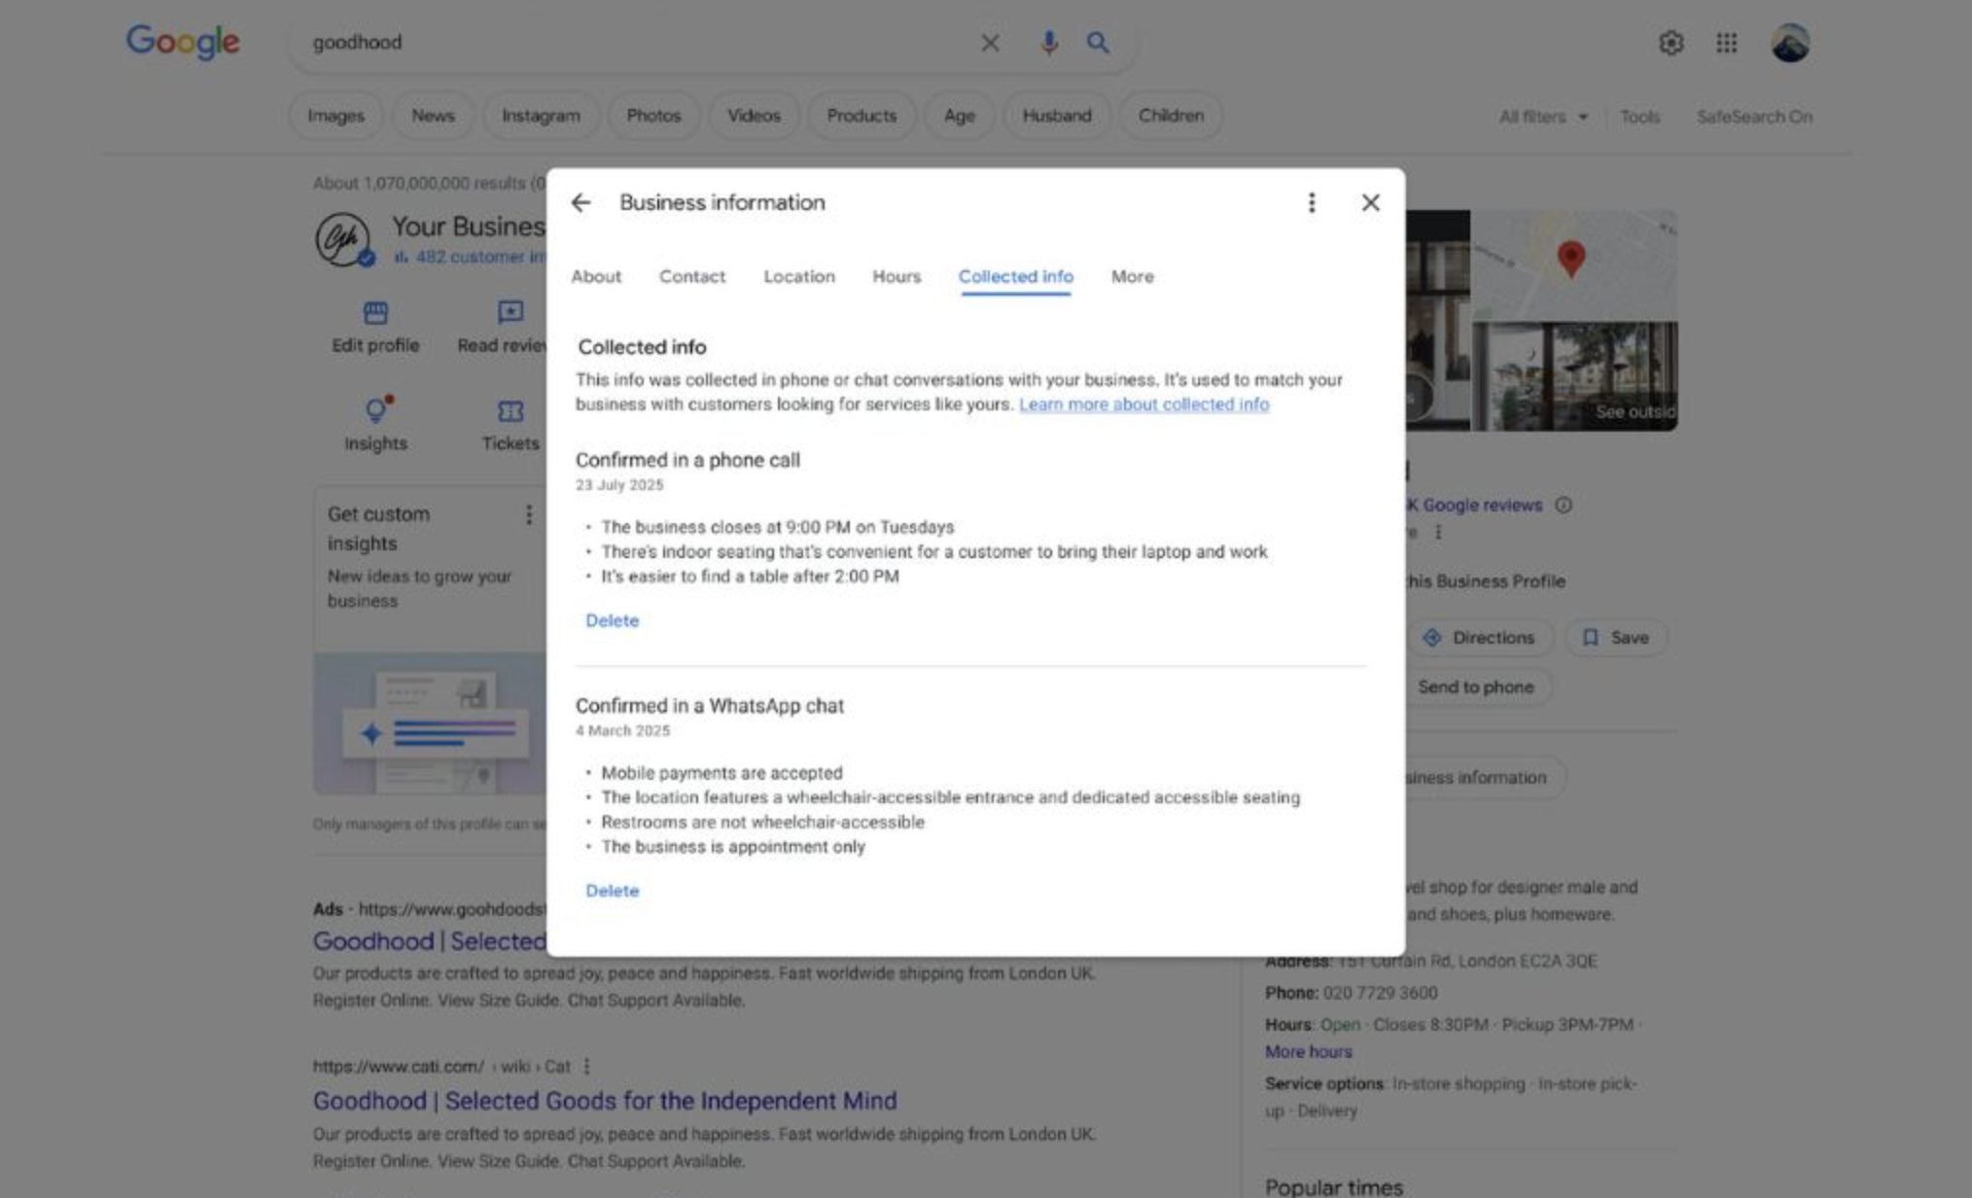Open the Tools option
This screenshot has width=1972, height=1198.
(1639, 117)
